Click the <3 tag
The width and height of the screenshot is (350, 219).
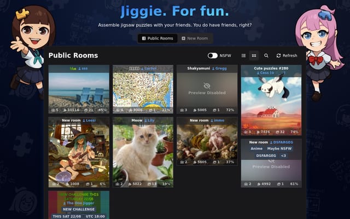[283, 155]
